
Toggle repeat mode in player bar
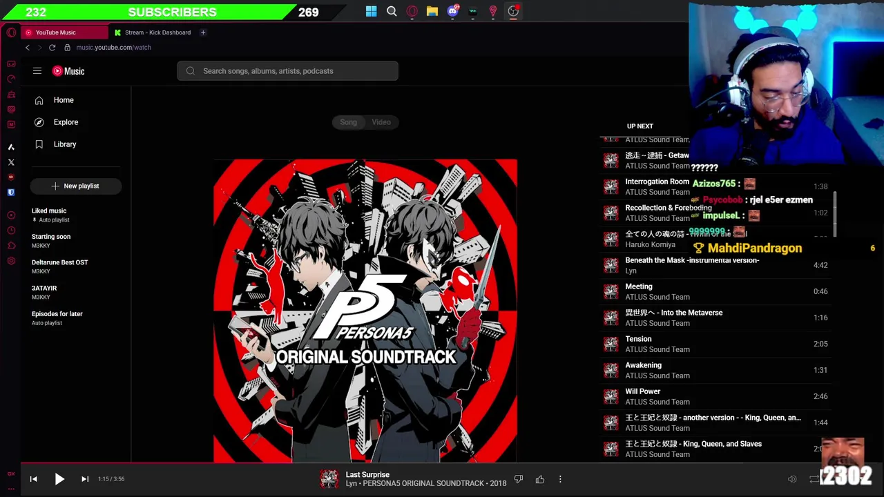click(x=814, y=479)
